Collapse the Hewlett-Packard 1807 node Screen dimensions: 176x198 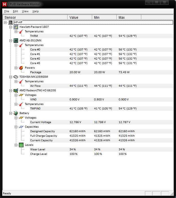[x=10, y=27]
